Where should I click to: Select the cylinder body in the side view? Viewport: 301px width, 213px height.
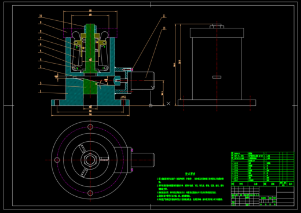pyautogui.click(x=217, y=68)
